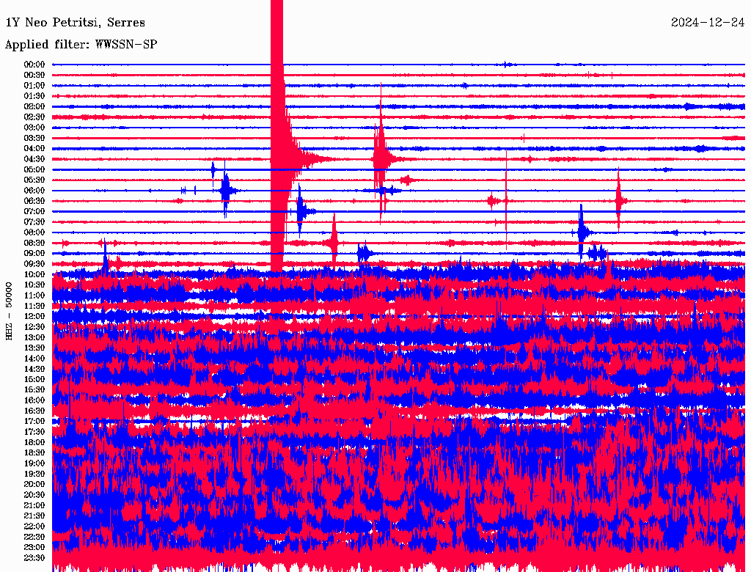Select the 14:30 time label

click(34, 370)
